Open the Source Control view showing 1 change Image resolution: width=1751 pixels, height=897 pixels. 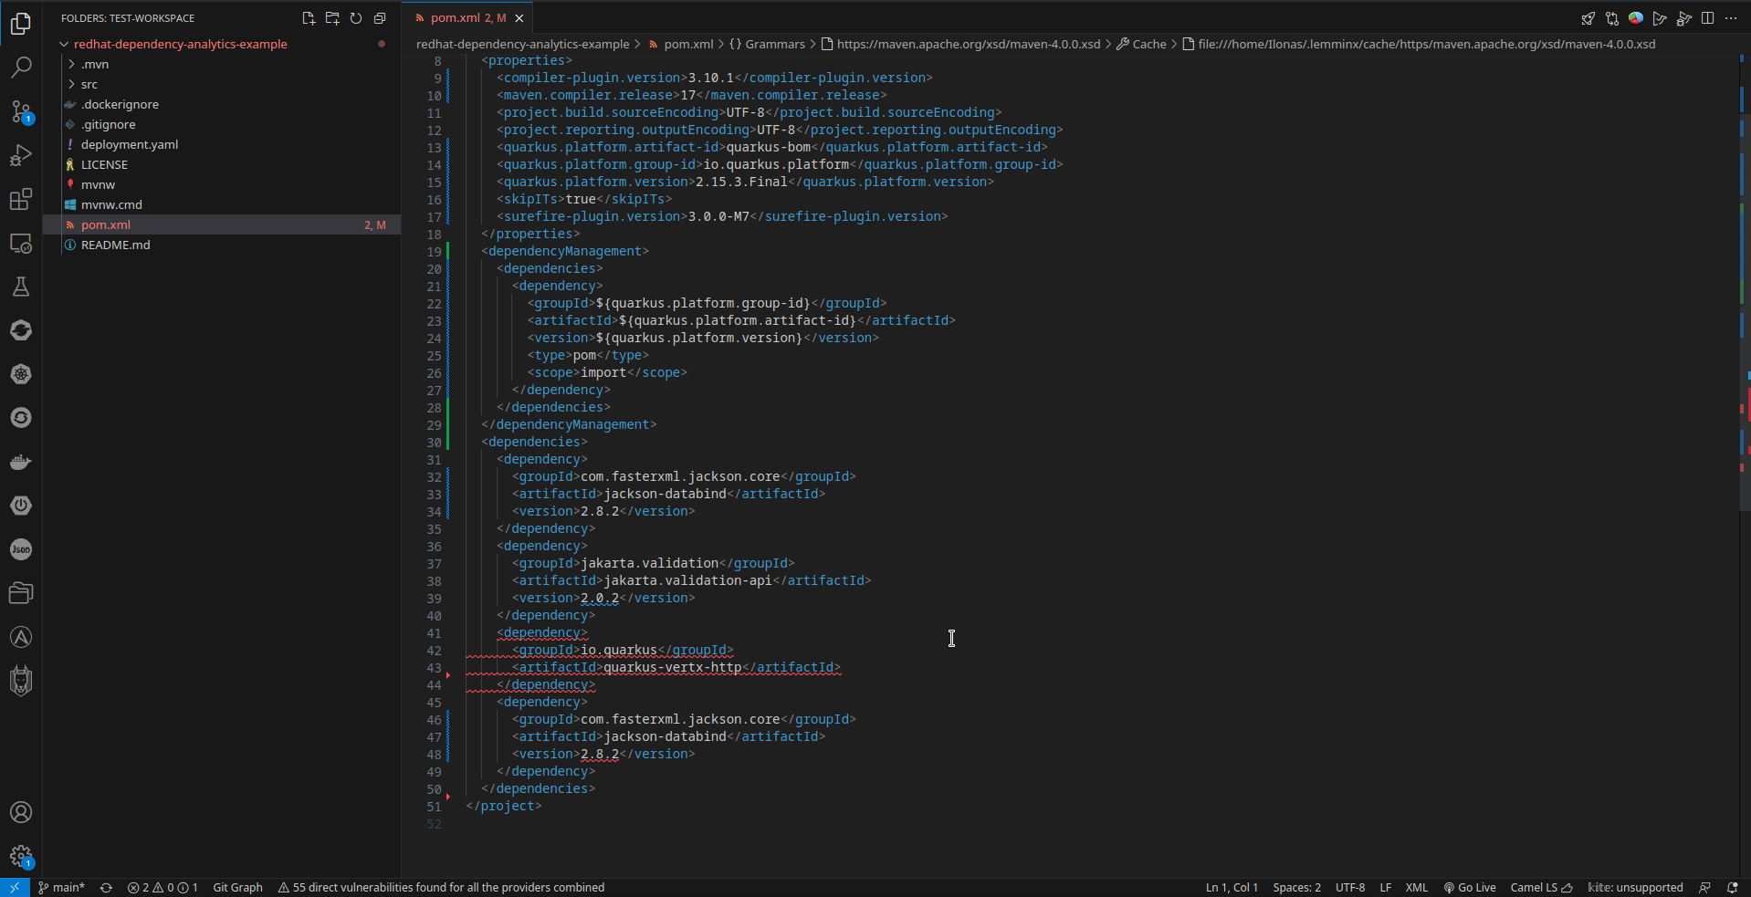point(20,112)
